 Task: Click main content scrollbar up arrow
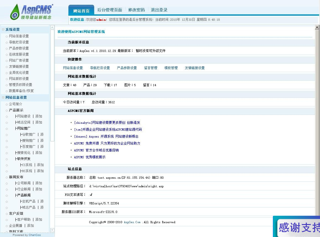[x=317, y=27]
